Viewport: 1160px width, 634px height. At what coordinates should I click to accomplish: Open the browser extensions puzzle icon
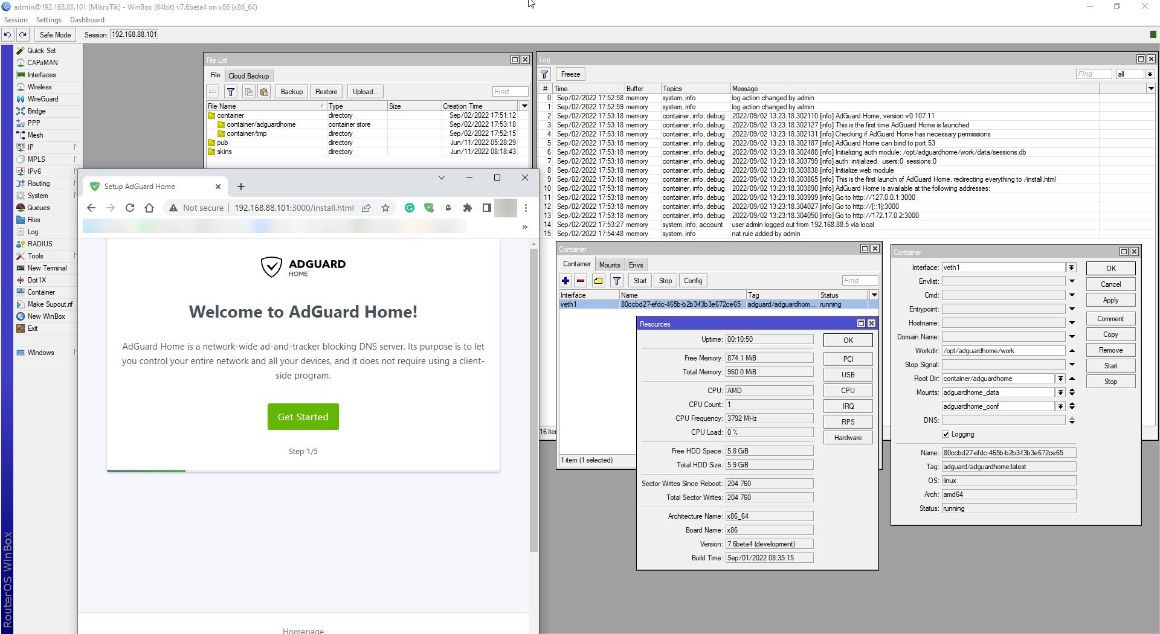tap(467, 208)
